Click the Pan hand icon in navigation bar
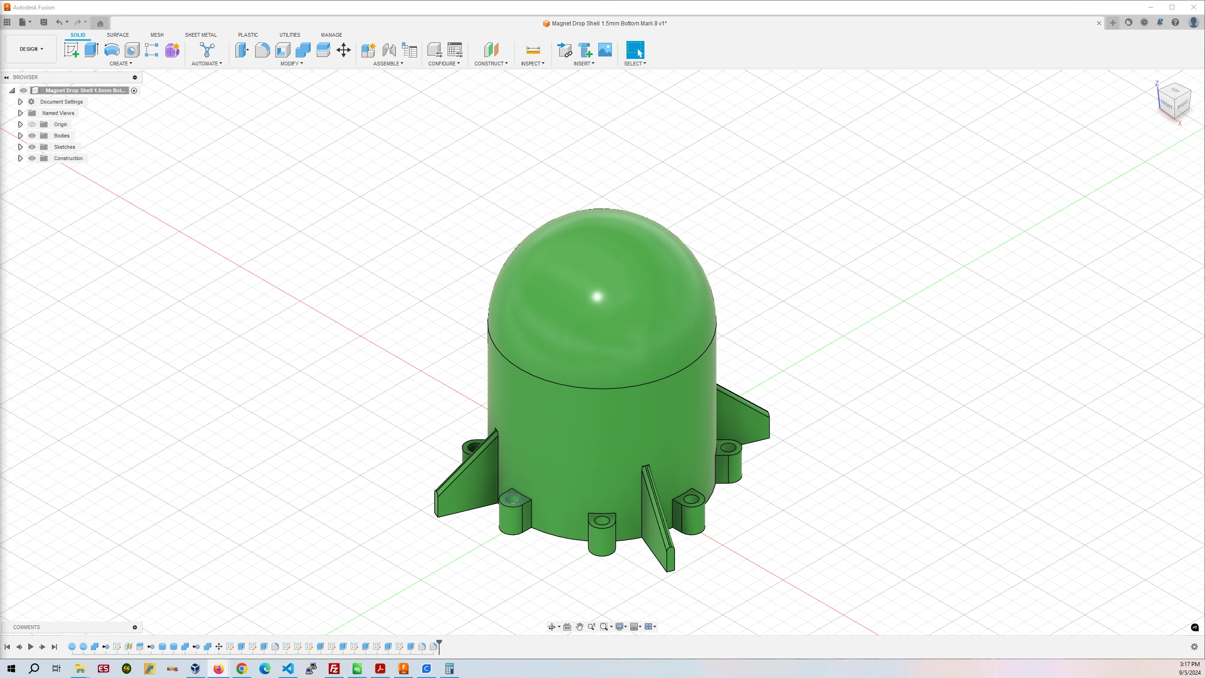Viewport: 1205px width, 678px height. (x=579, y=627)
